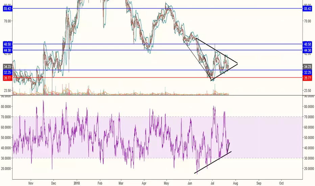Click the 70.00 tick on right price scale
Image resolution: width=315 pixels, height=186 pixels.
tap(308, 21)
